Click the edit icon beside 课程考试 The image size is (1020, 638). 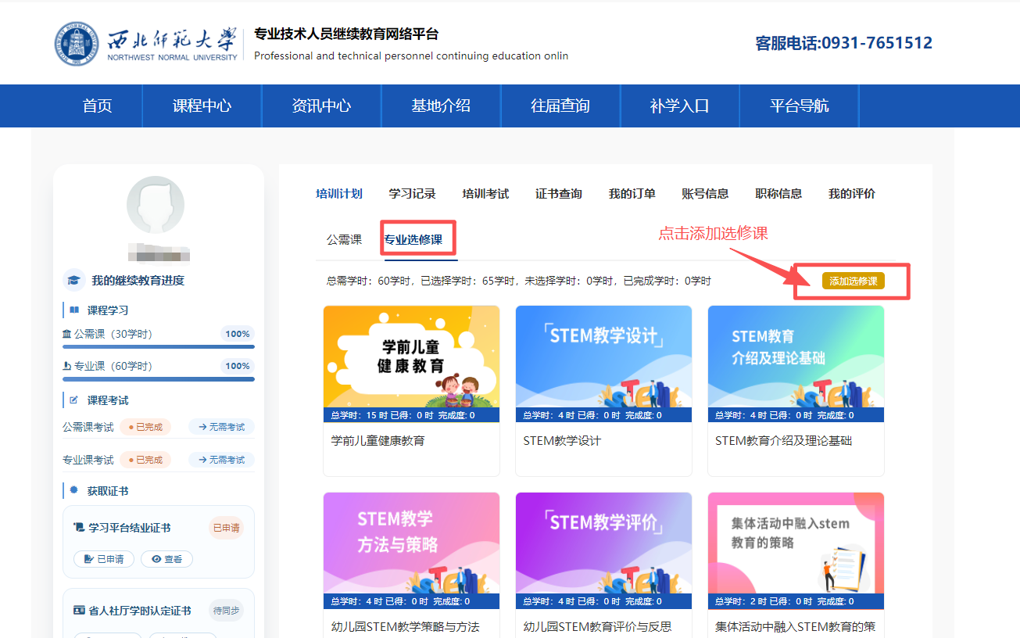pos(74,400)
